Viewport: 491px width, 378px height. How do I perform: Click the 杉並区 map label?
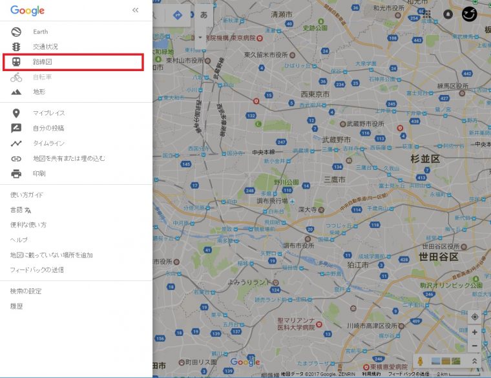click(425, 159)
